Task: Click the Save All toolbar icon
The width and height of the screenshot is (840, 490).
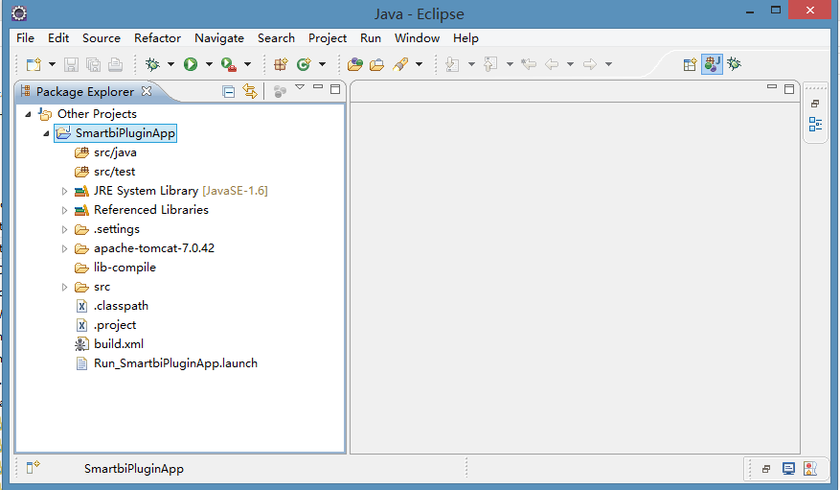Action: [x=94, y=64]
